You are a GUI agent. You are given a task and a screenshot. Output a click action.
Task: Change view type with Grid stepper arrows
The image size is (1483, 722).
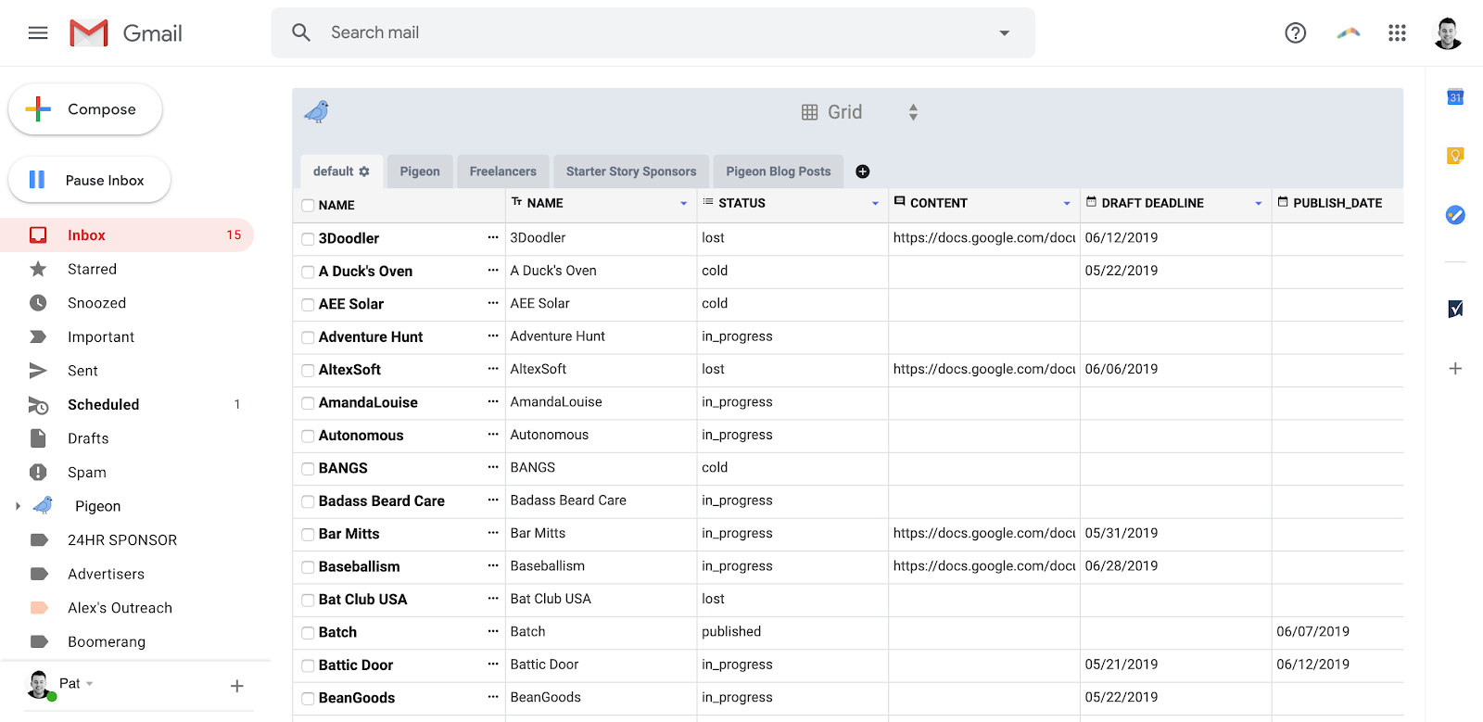pos(913,112)
